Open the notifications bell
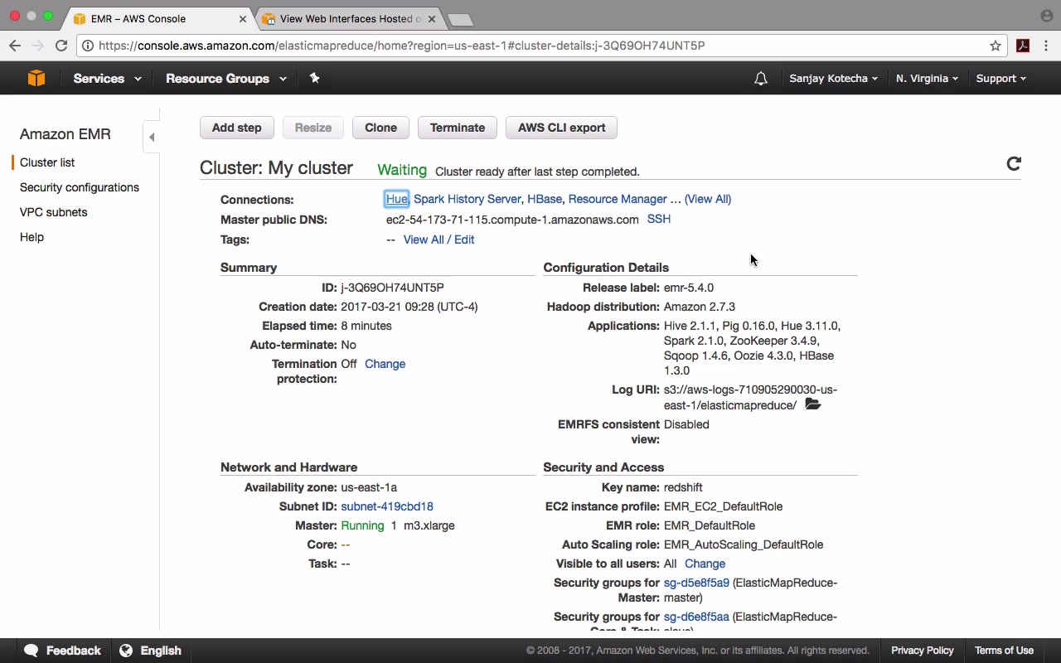This screenshot has width=1061, height=663. 760,79
